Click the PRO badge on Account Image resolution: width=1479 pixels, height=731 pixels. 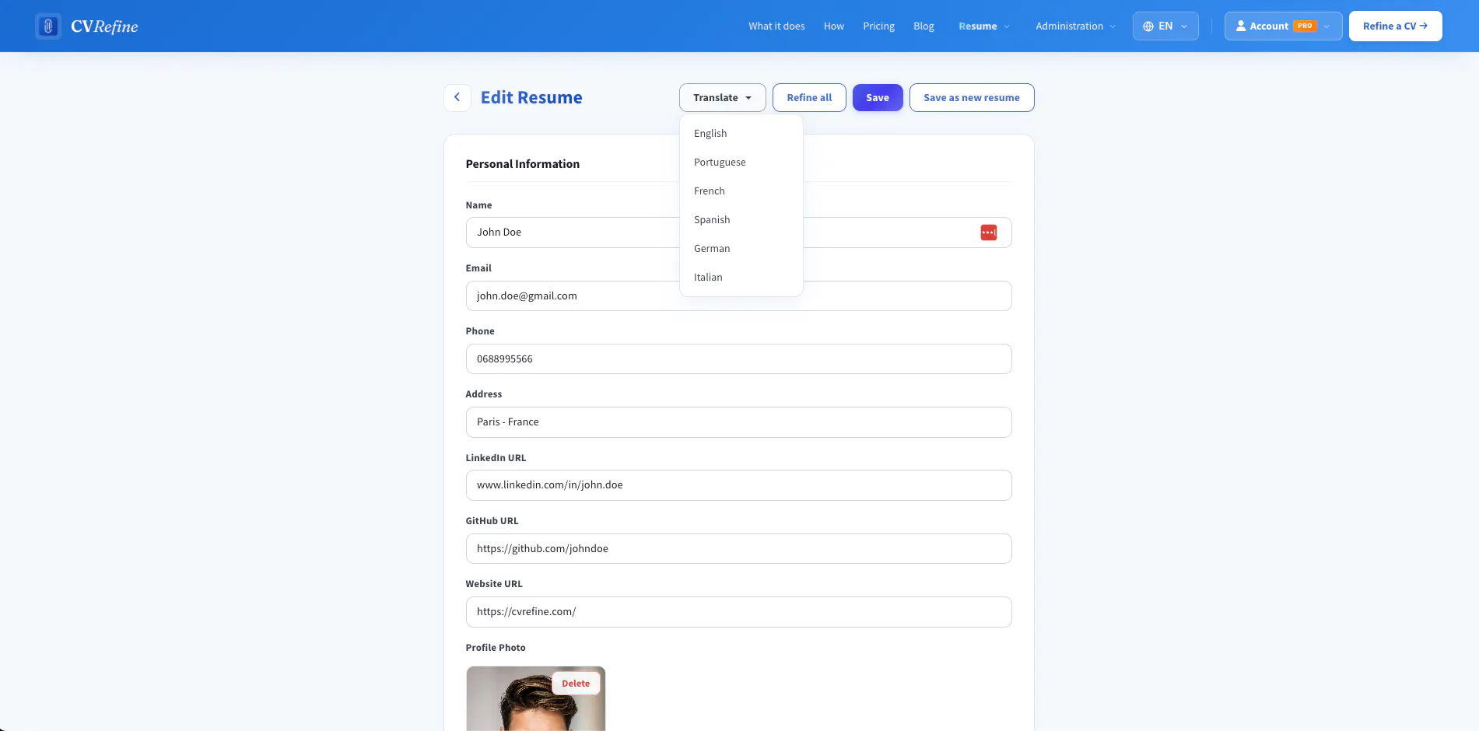(x=1306, y=26)
